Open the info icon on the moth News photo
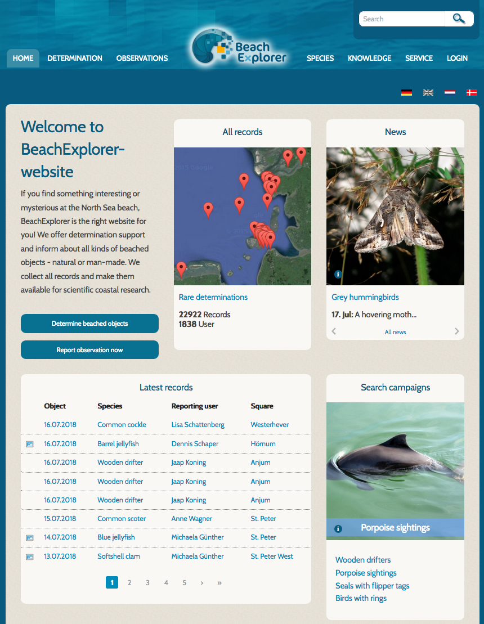This screenshot has height=624, width=484. tap(337, 274)
